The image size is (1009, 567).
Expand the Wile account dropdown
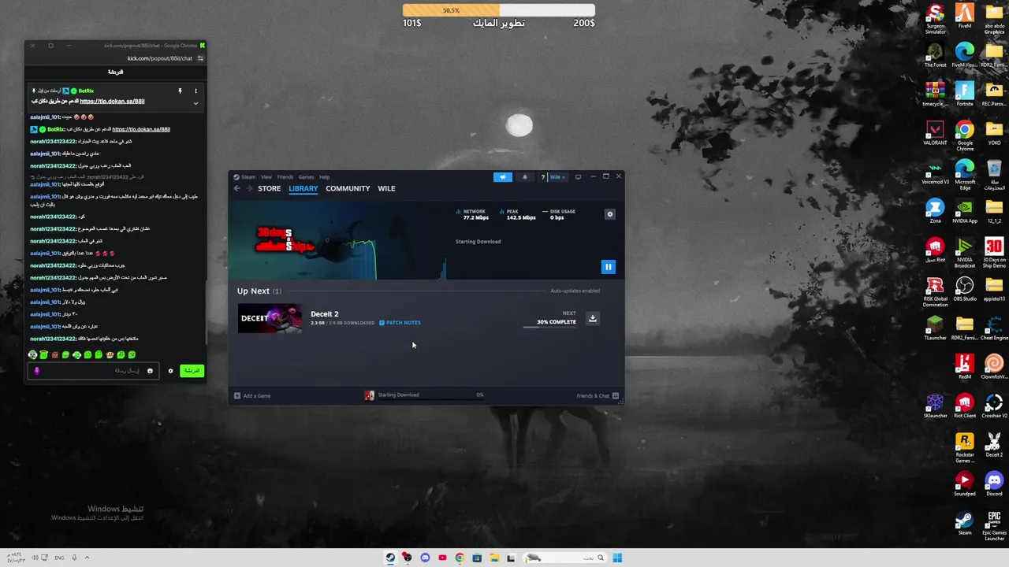(557, 177)
